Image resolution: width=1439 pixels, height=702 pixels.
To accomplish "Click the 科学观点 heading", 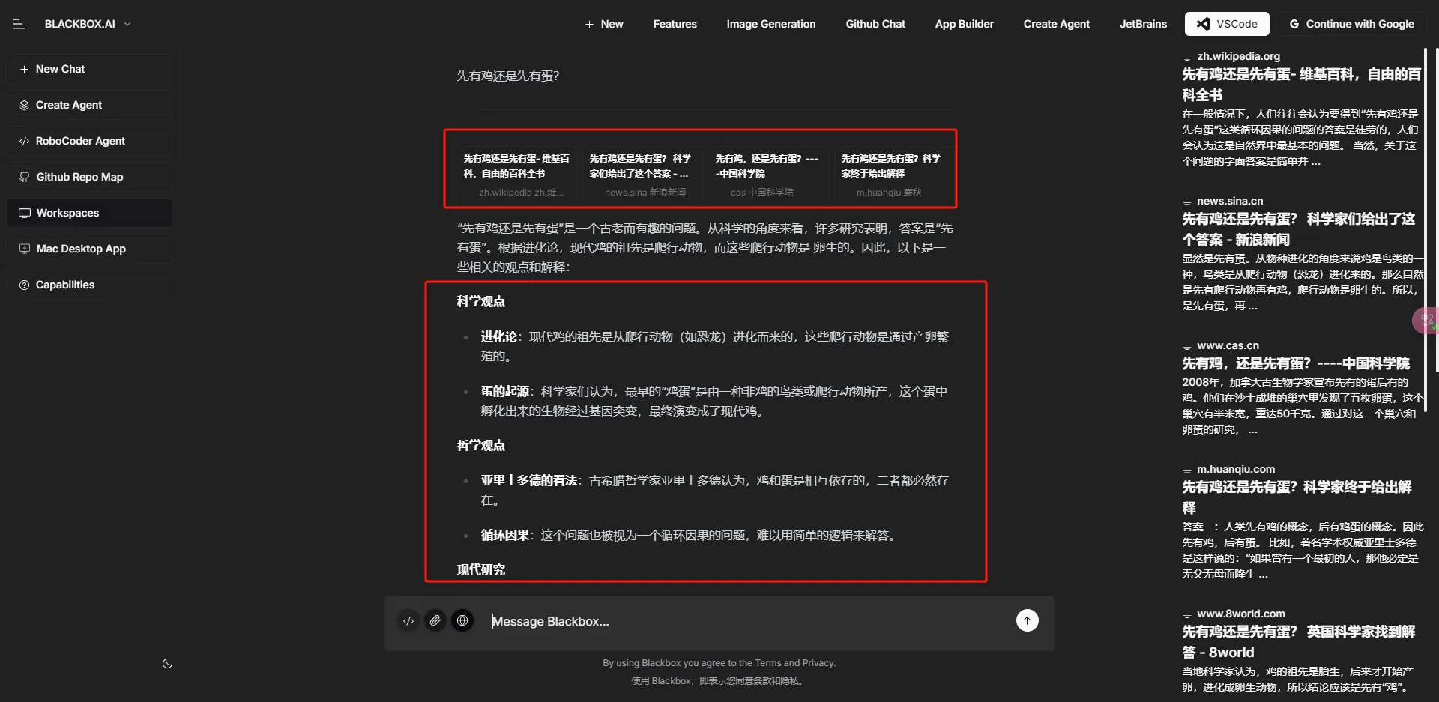I will point(481,301).
